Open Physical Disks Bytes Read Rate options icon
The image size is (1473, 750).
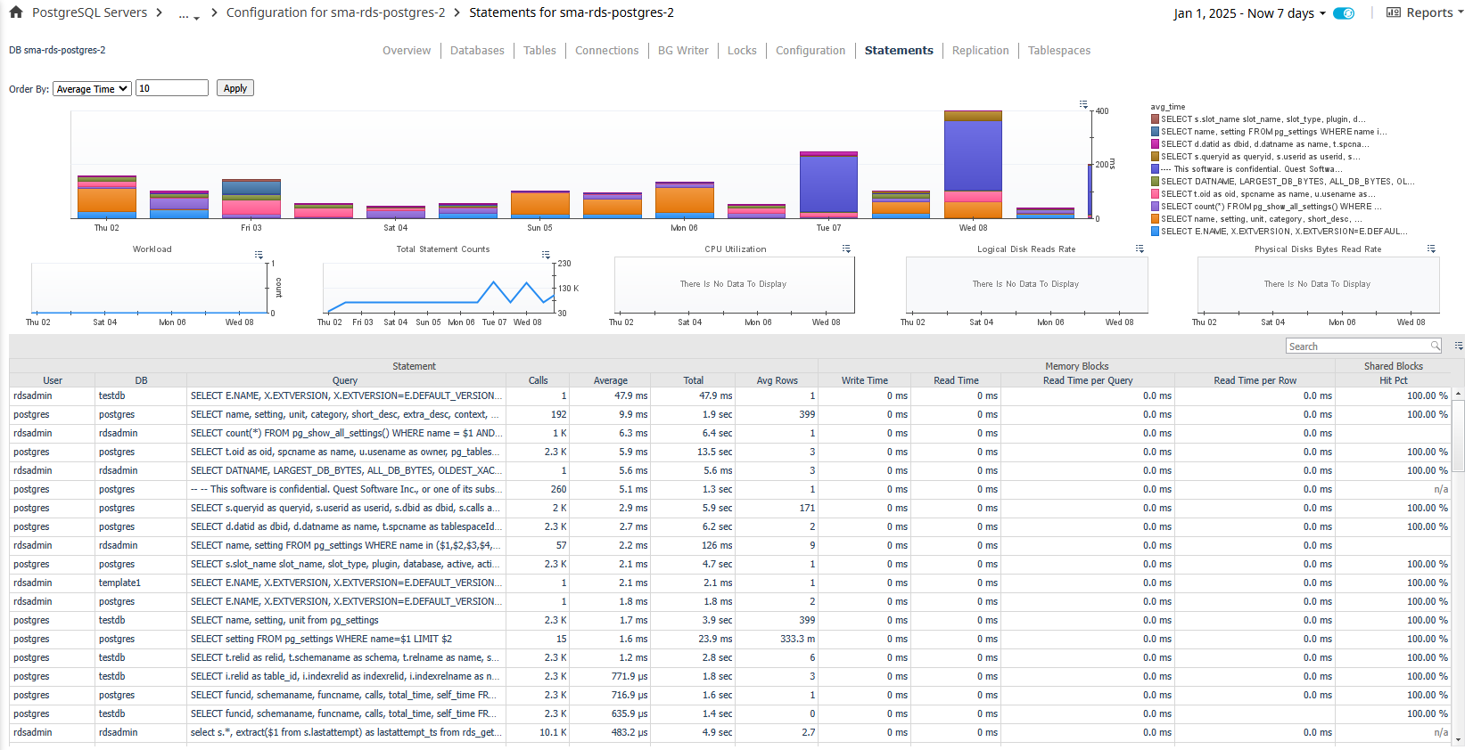[1431, 249]
